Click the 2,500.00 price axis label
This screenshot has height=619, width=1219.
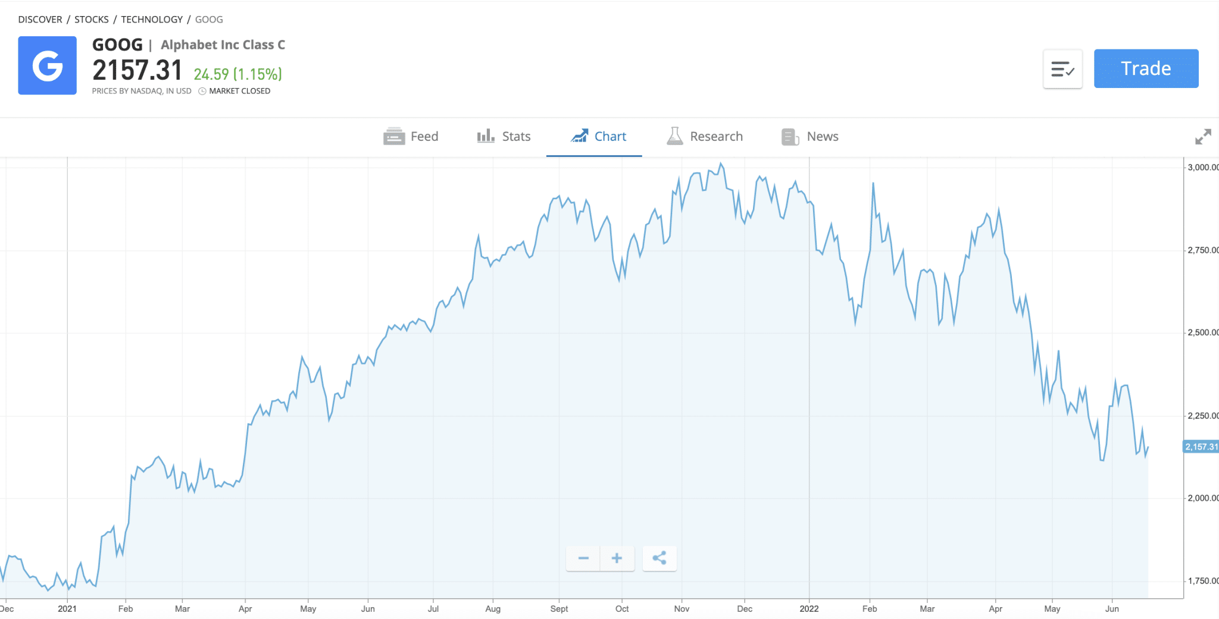[x=1203, y=333]
